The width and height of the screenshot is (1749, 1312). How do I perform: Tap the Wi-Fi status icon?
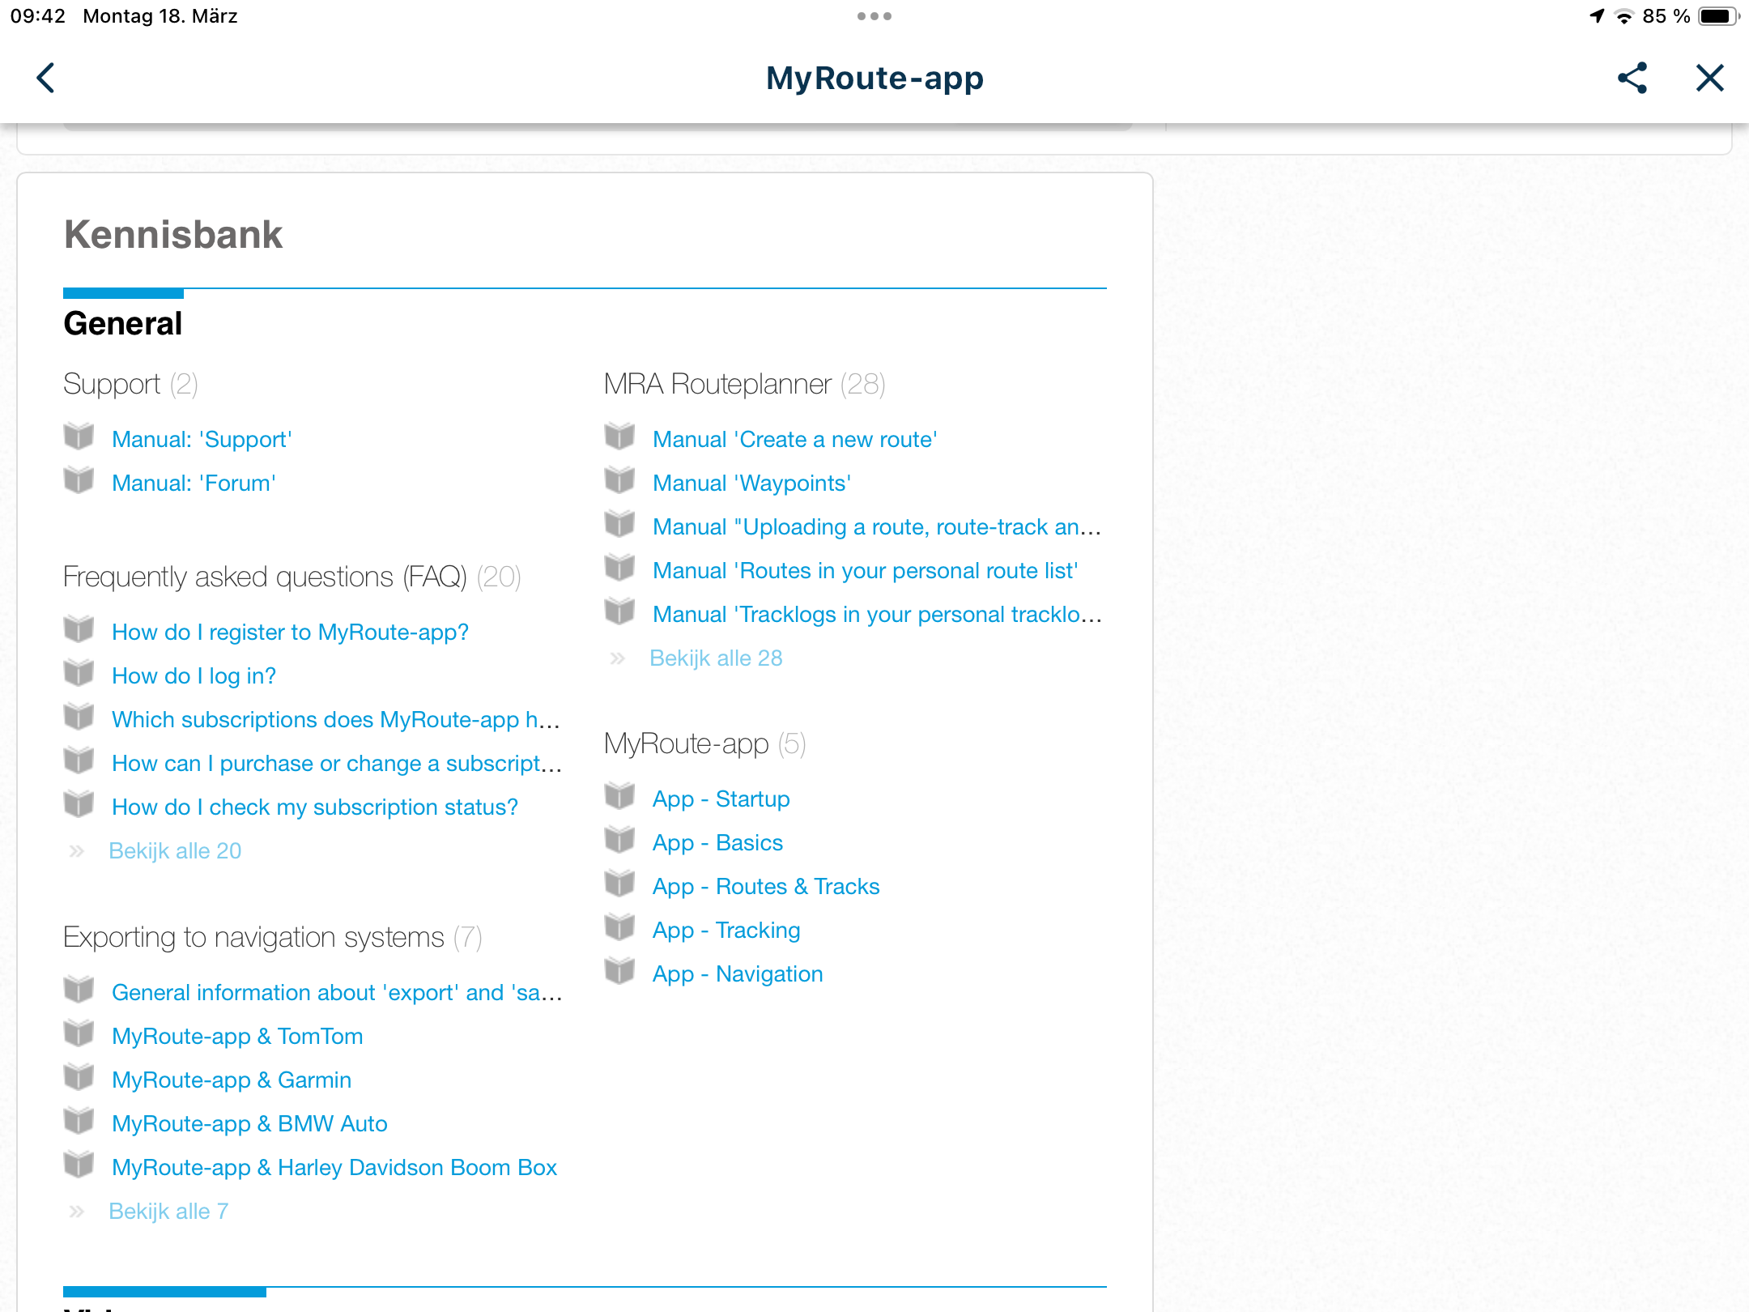point(1624,16)
